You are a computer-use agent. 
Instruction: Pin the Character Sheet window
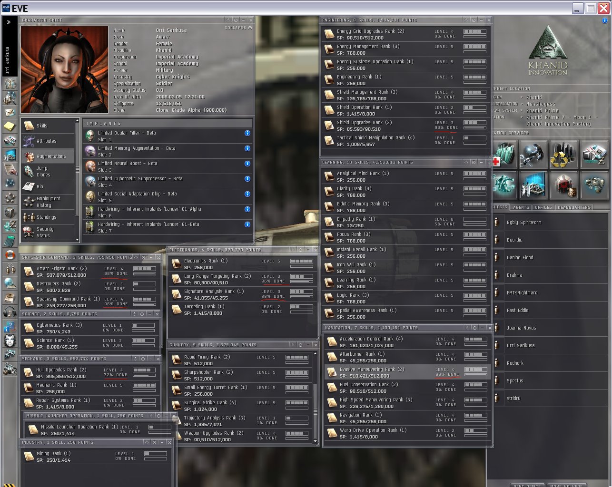click(x=236, y=20)
